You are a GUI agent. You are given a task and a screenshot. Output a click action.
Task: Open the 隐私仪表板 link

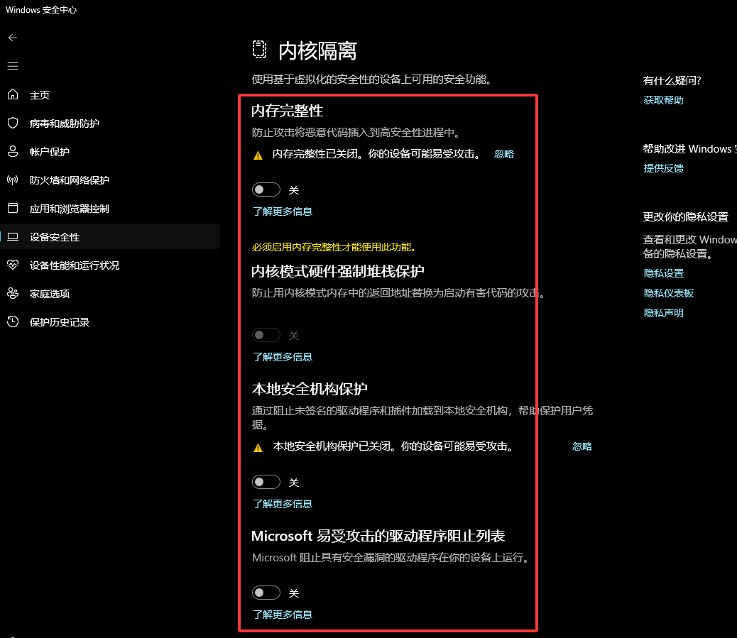click(668, 293)
